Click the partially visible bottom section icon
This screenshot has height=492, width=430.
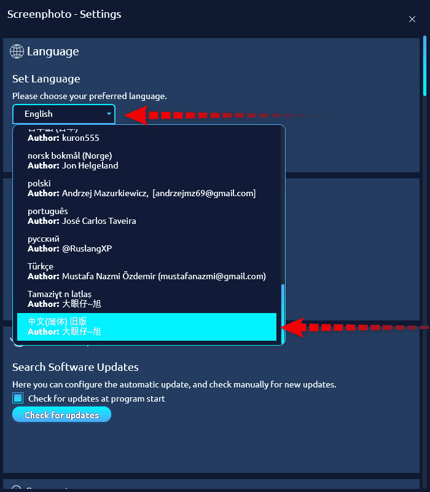pyautogui.click(x=17, y=488)
